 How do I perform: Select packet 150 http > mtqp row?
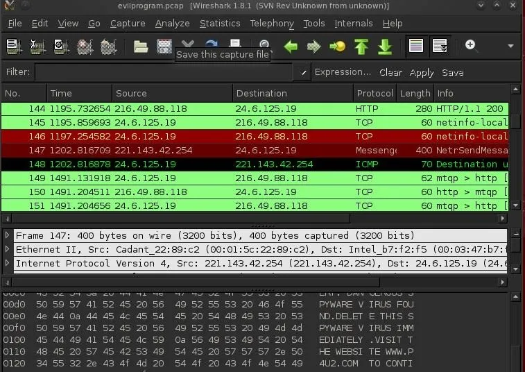[x=255, y=192]
